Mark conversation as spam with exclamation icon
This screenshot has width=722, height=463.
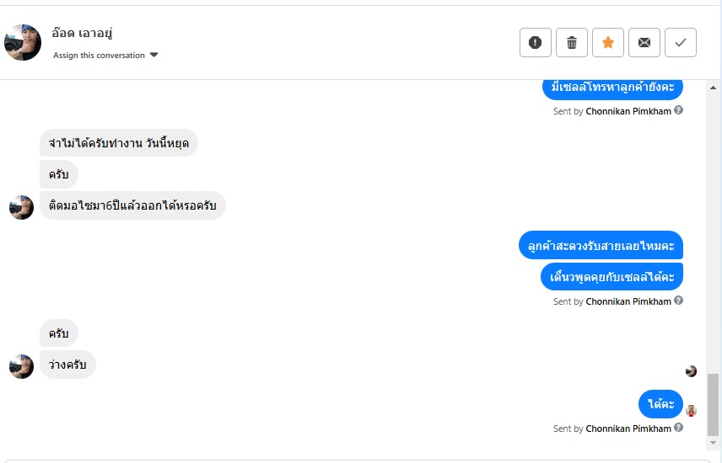pos(536,42)
